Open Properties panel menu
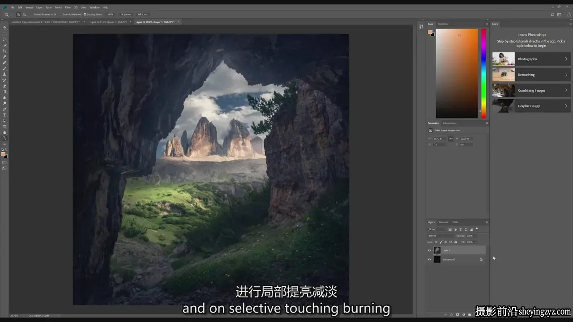Screen dimensions: 573x322 tap(487, 123)
